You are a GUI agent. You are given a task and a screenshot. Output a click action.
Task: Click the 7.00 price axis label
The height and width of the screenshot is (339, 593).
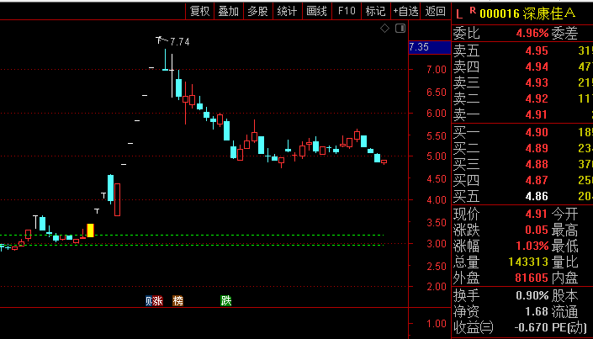[437, 70]
